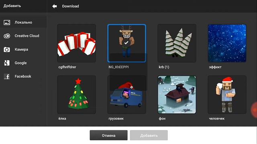Click the back arrow next to Download

pyautogui.click(x=55, y=6)
